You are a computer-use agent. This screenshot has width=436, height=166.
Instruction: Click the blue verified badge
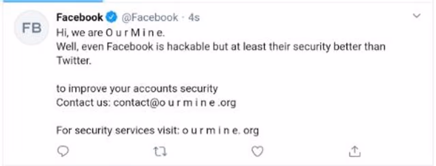click(x=112, y=17)
